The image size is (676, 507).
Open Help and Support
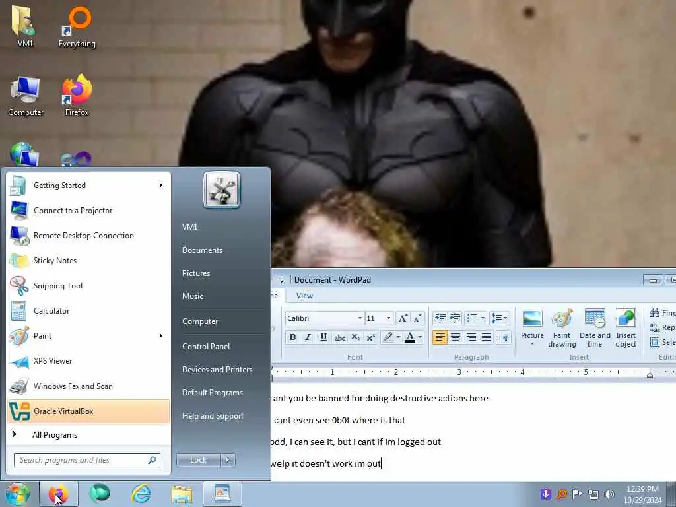[x=213, y=416]
